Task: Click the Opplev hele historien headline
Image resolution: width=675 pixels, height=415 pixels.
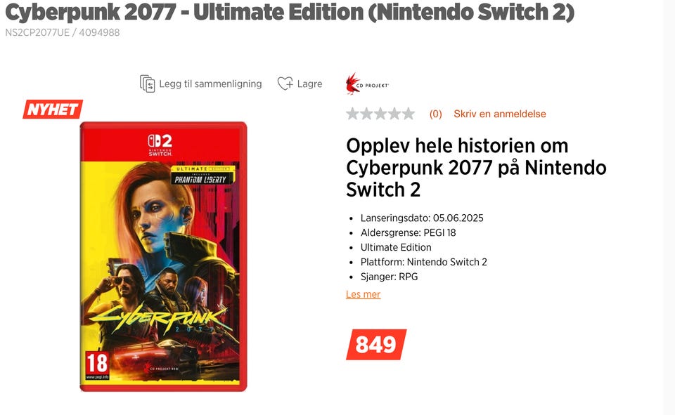Action: [476, 168]
